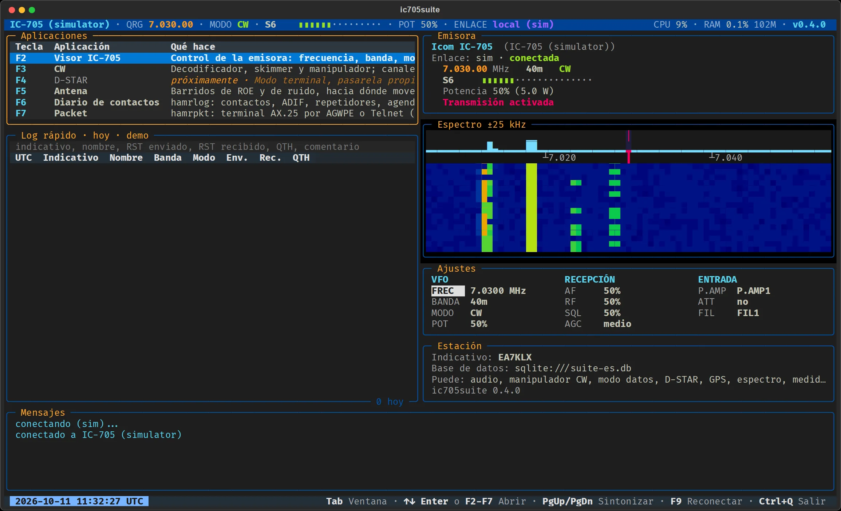Select the SQL 50% setting

pyautogui.click(x=592, y=313)
